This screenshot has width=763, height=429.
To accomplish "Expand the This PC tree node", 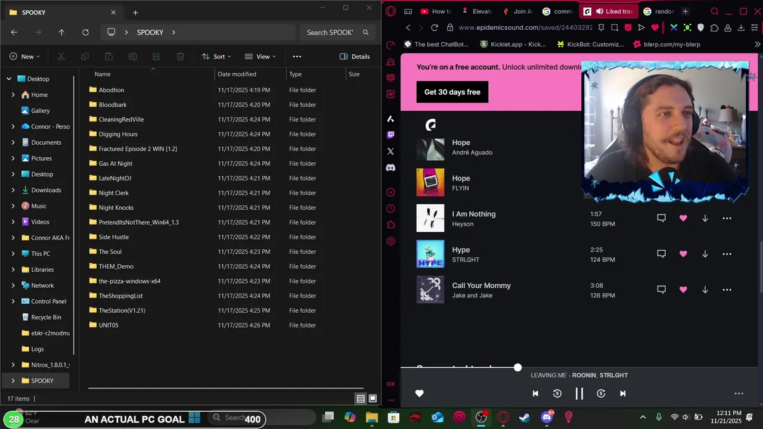I will [13, 253].
